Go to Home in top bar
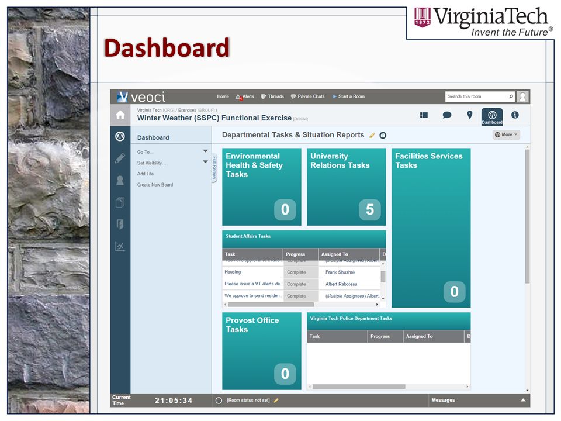 [x=223, y=96]
